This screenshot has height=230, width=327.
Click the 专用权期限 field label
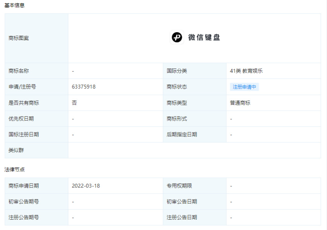pyautogui.click(x=180, y=186)
